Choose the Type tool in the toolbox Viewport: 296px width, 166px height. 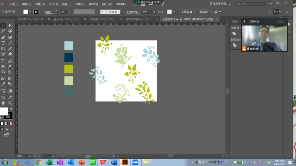pyautogui.click(x=3, y=43)
